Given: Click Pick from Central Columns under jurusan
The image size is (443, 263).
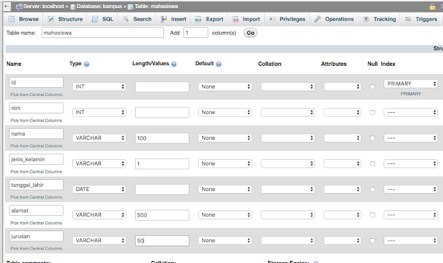Looking at the screenshot, I should click(x=36, y=248).
